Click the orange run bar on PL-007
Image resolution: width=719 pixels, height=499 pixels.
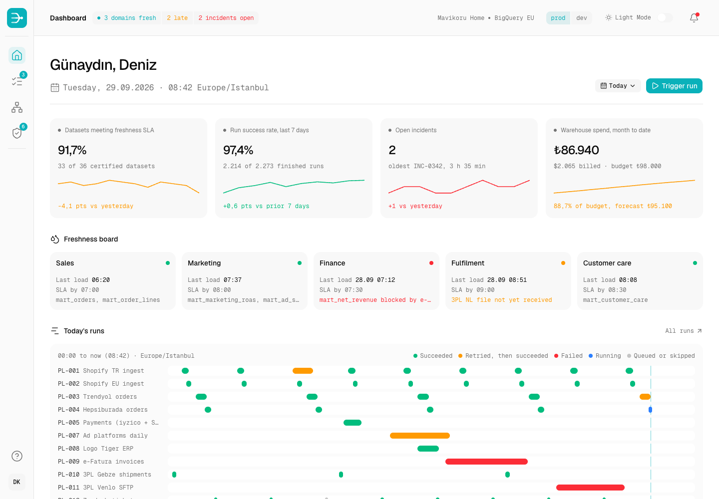[420, 436]
